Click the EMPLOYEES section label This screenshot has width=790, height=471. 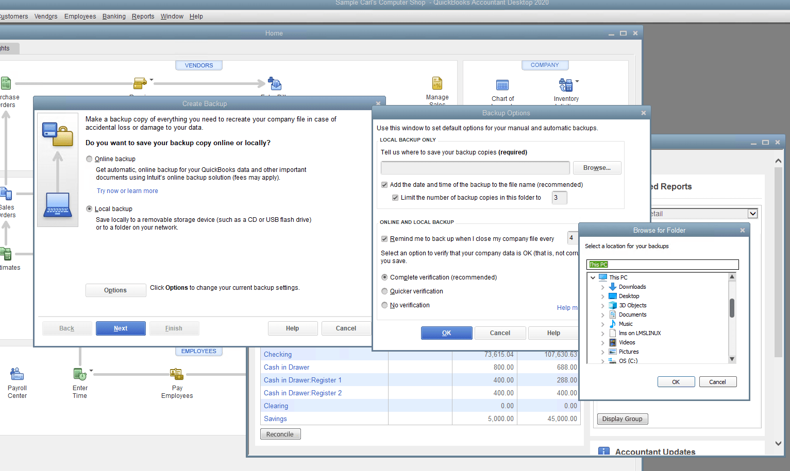[198, 351]
